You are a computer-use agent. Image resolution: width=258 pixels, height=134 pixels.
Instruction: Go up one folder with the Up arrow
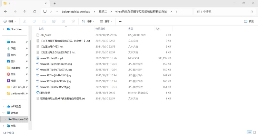pyautogui.click(x=25, y=11)
